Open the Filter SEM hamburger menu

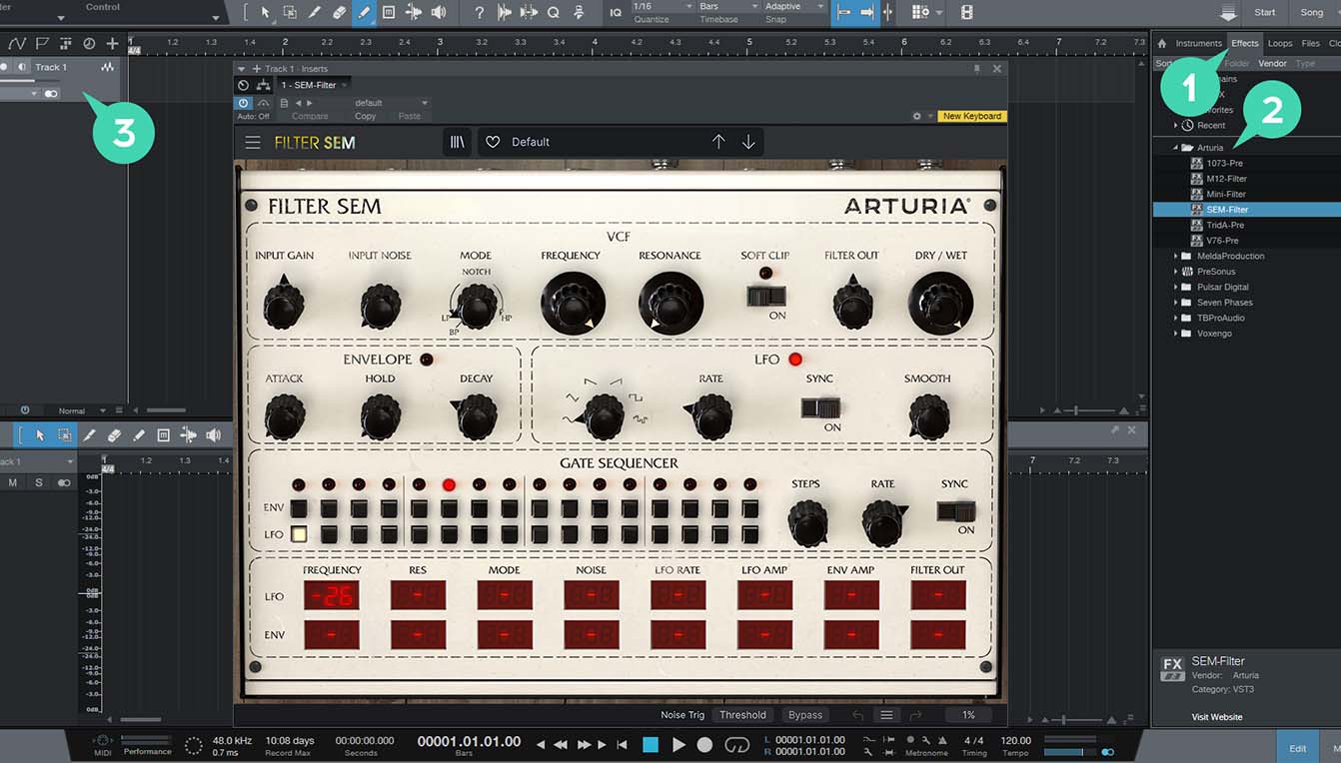click(254, 142)
